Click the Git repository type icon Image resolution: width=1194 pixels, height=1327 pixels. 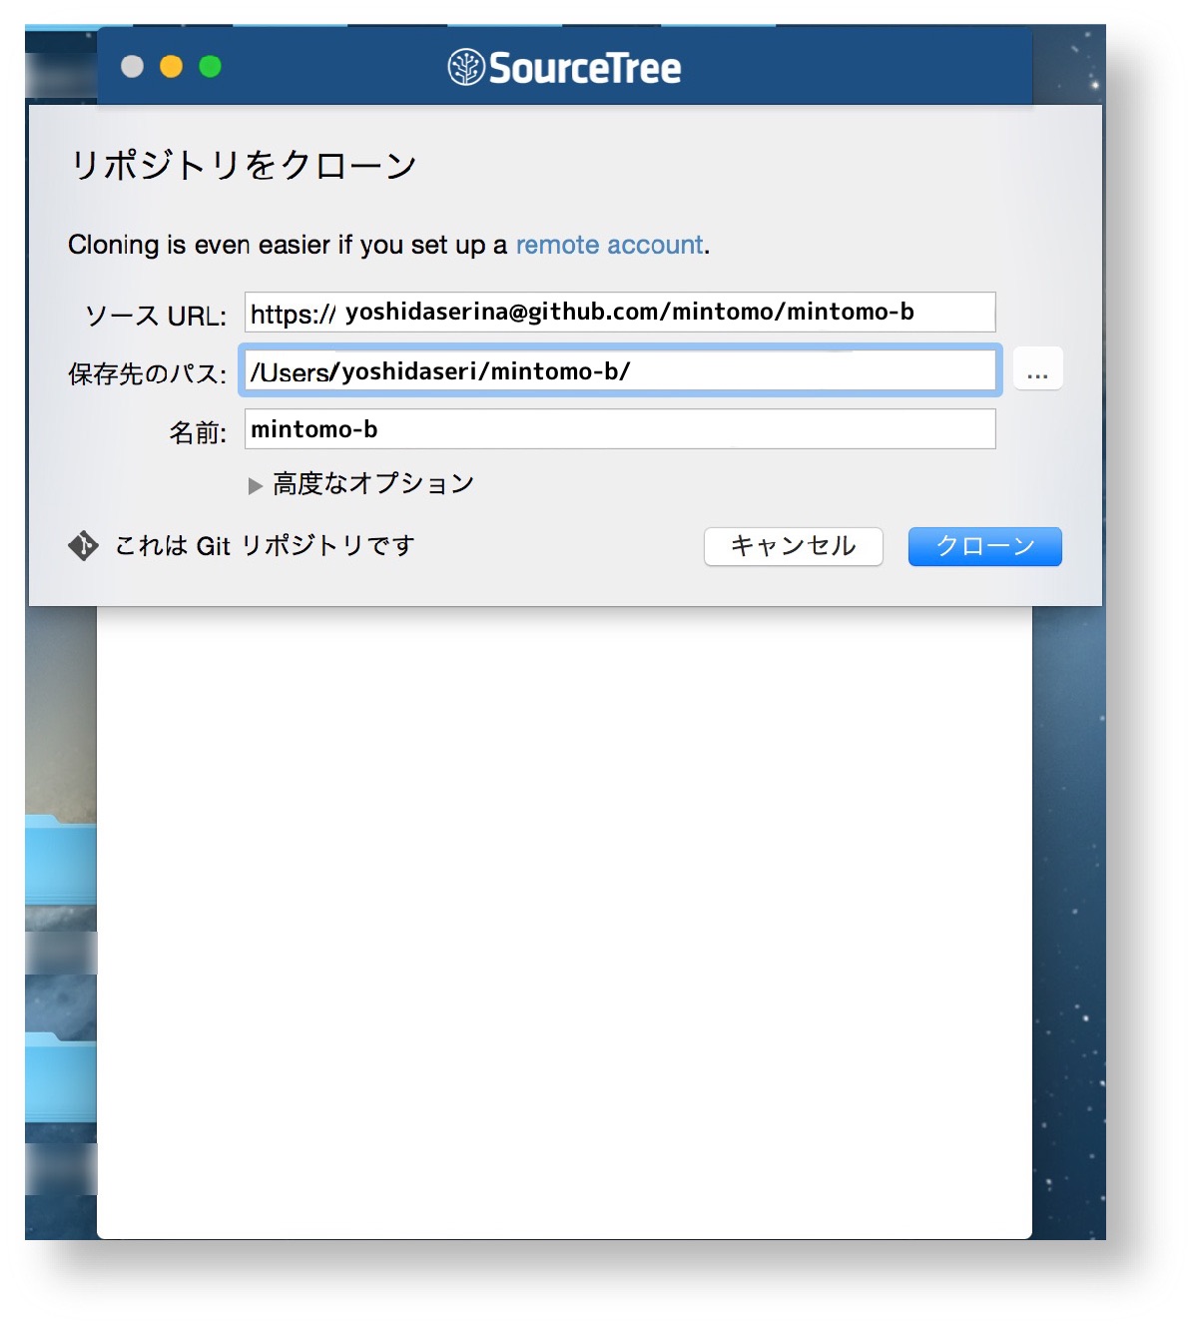85,546
